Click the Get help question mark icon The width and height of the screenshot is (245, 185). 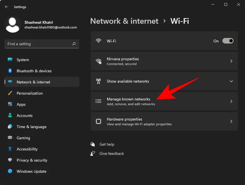pyautogui.click(x=92, y=144)
